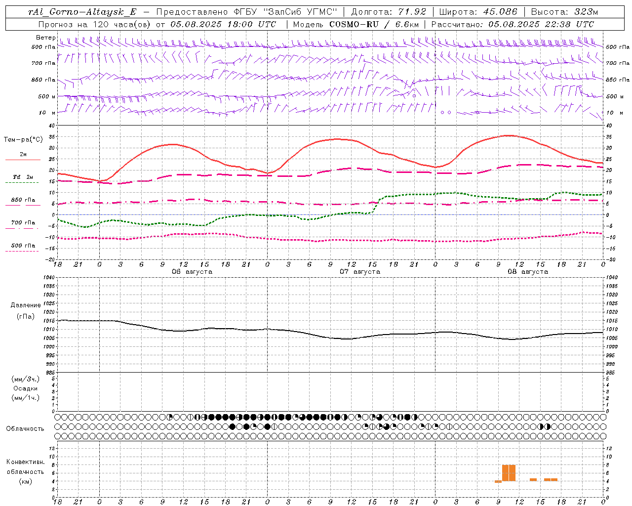The image size is (632, 506).
Task: Click the Высота: 323м header field
Action: pos(564,12)
